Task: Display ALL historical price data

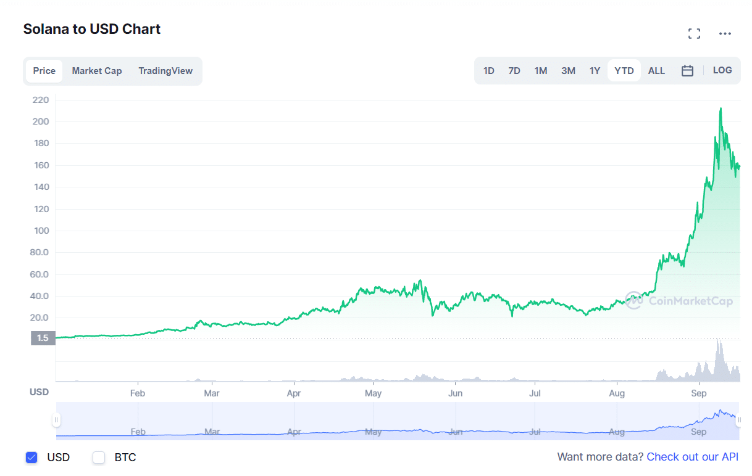Action: coord(656,71)
